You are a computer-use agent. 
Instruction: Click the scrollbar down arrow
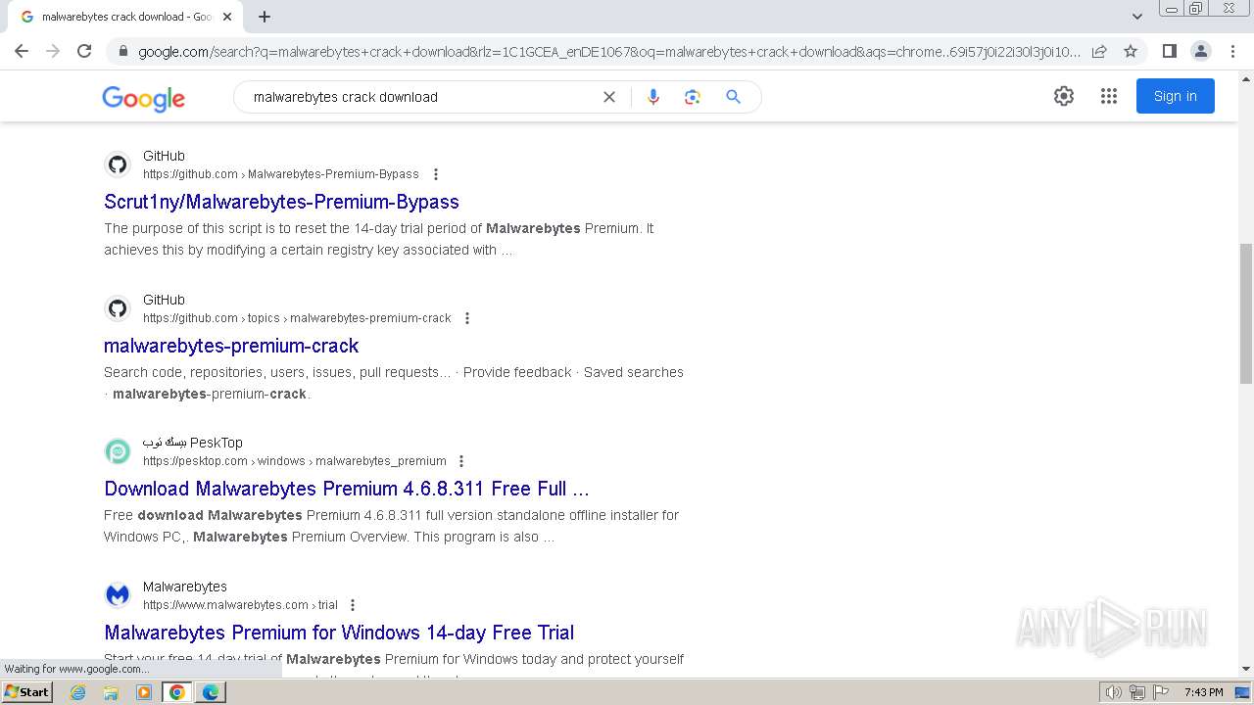[x=1246, y=670]
